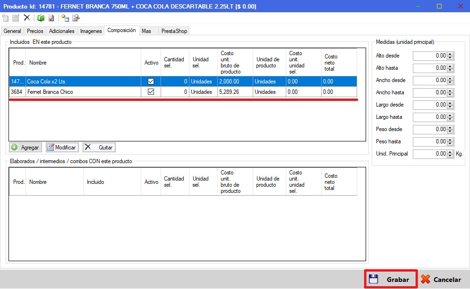Focus the Ancho hasta input field
The width and height of the screenshot is (470, 289).
tap(430, 93)
